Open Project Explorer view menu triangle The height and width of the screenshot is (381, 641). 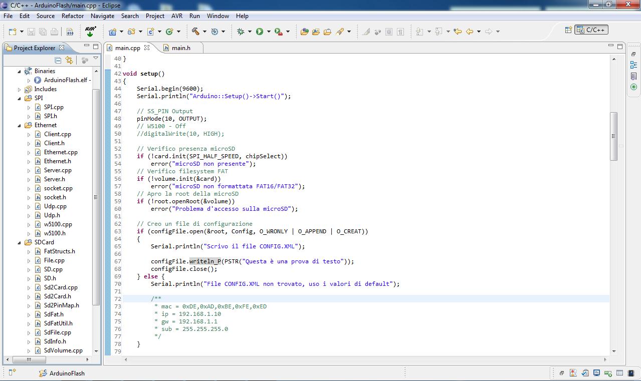pyautogui.click(x=96, y=59)
